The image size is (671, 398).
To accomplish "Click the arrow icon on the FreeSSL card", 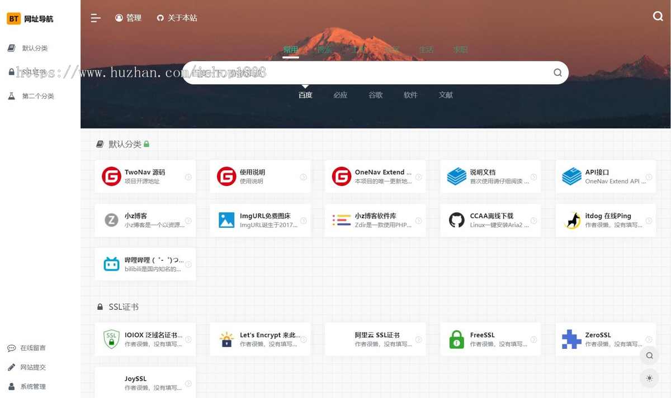I will (x=534, y=339).
